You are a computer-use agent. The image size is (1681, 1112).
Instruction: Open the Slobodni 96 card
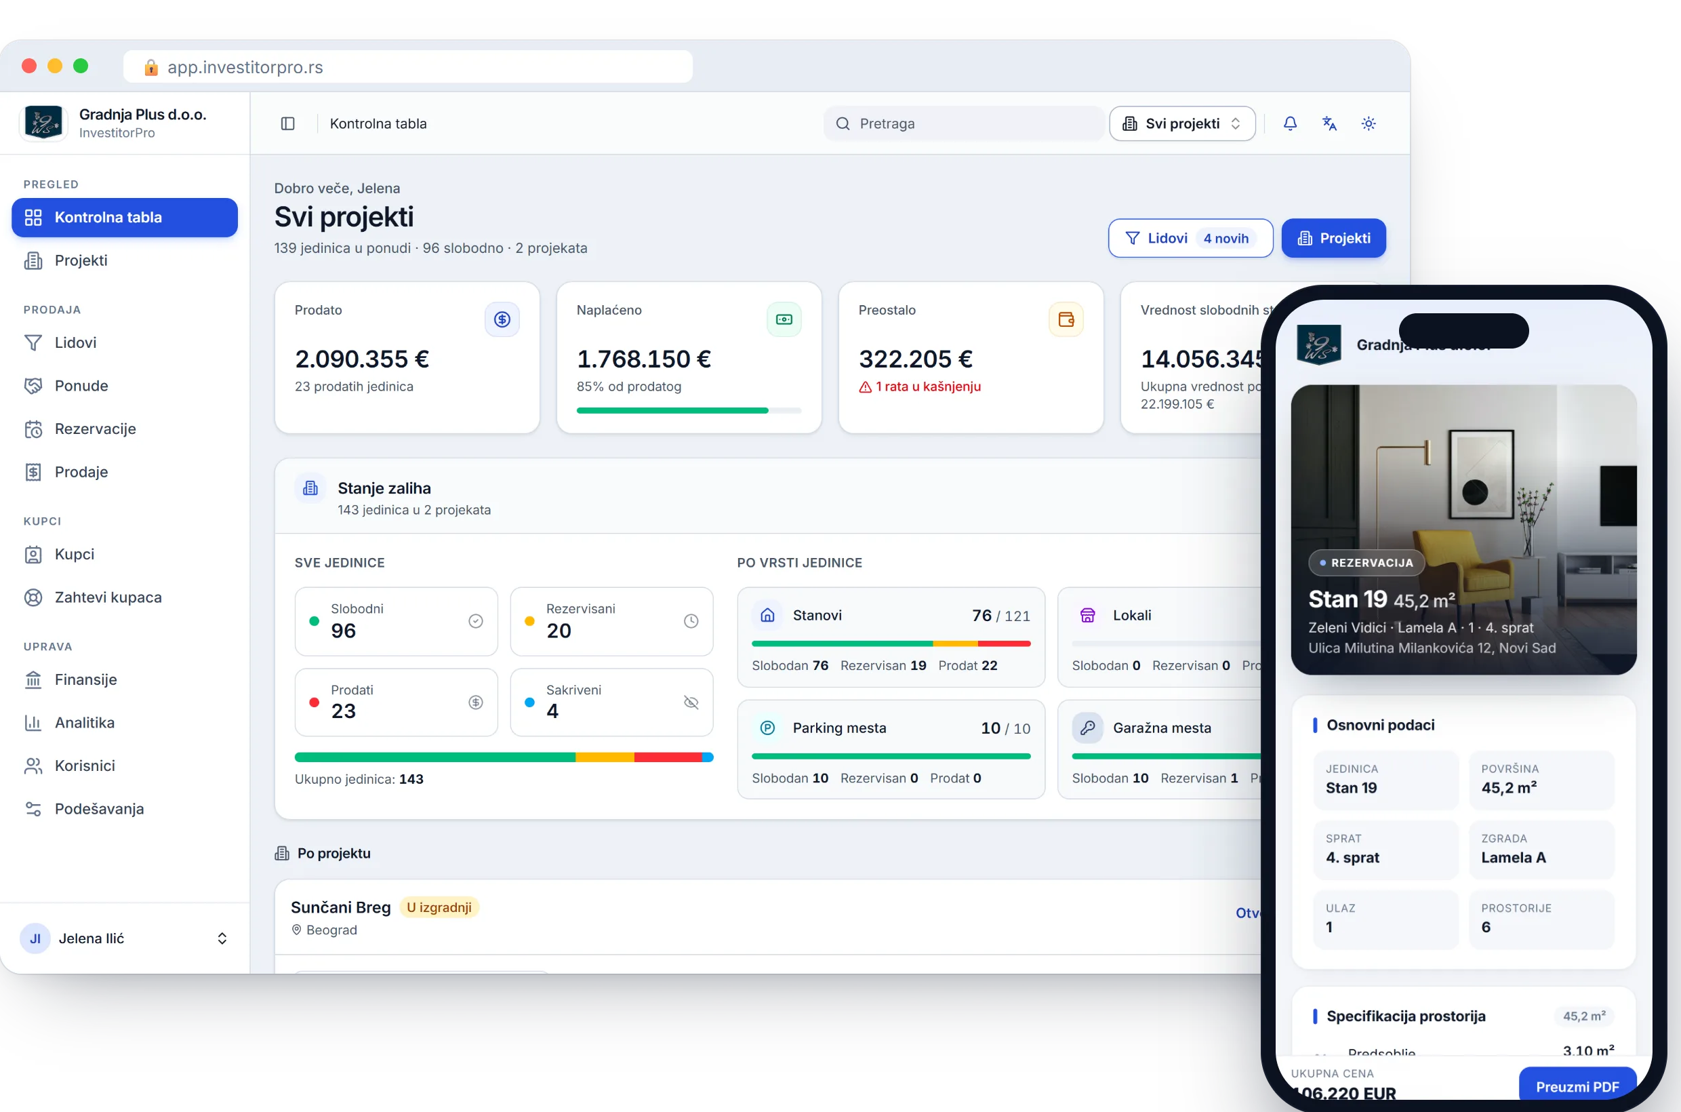[x=397, y=621]
